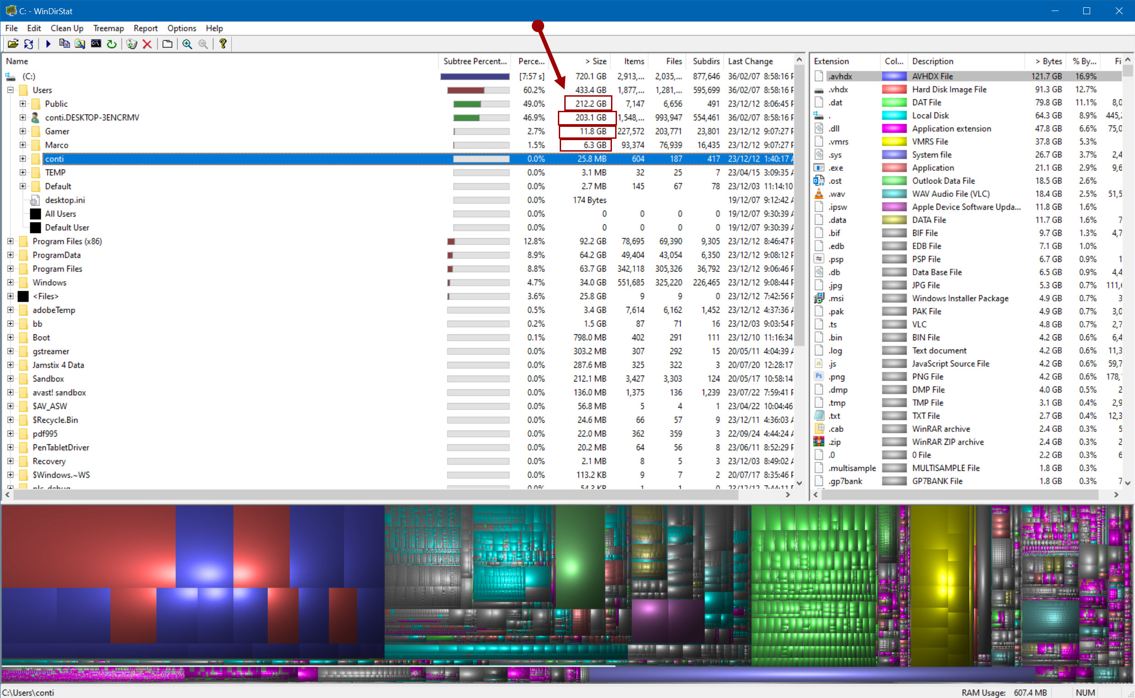Open the File menu

click(x=11, y=28)
